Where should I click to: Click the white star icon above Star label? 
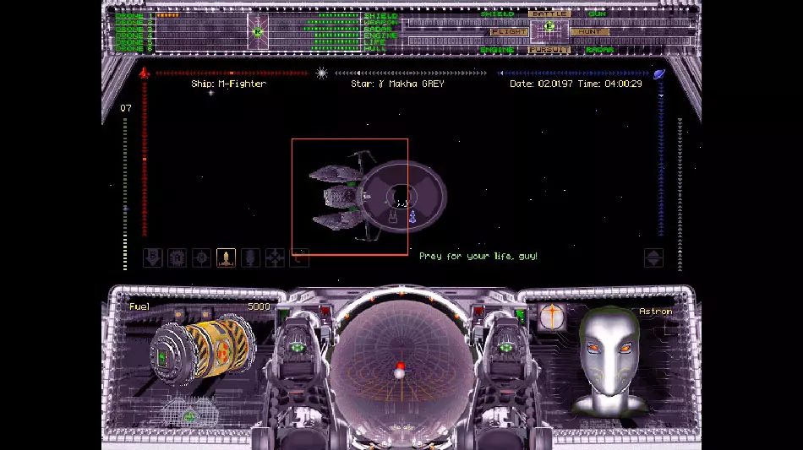321,73
